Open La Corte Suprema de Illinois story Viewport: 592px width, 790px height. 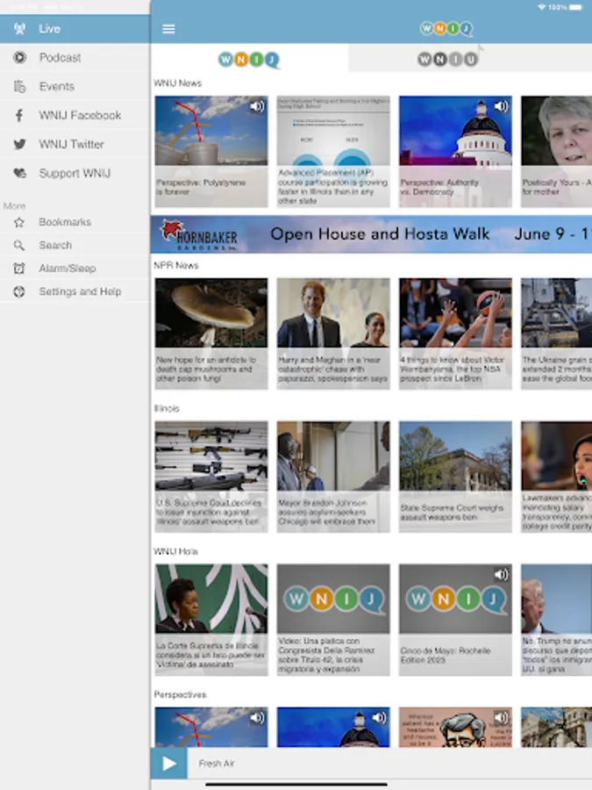[211, 620]
